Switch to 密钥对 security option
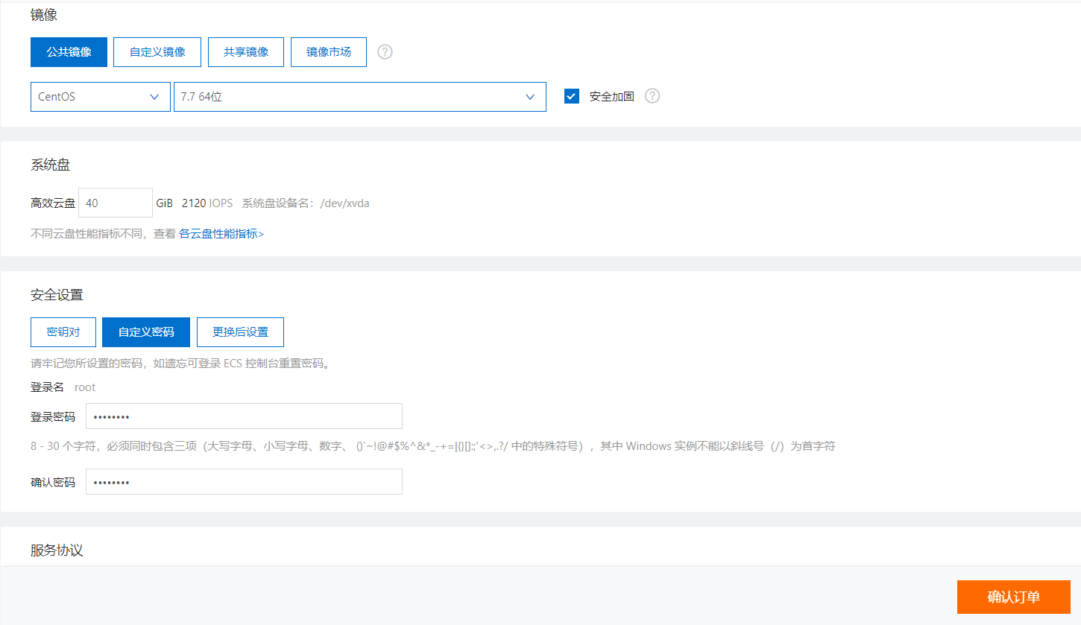 tap(63, 331)
